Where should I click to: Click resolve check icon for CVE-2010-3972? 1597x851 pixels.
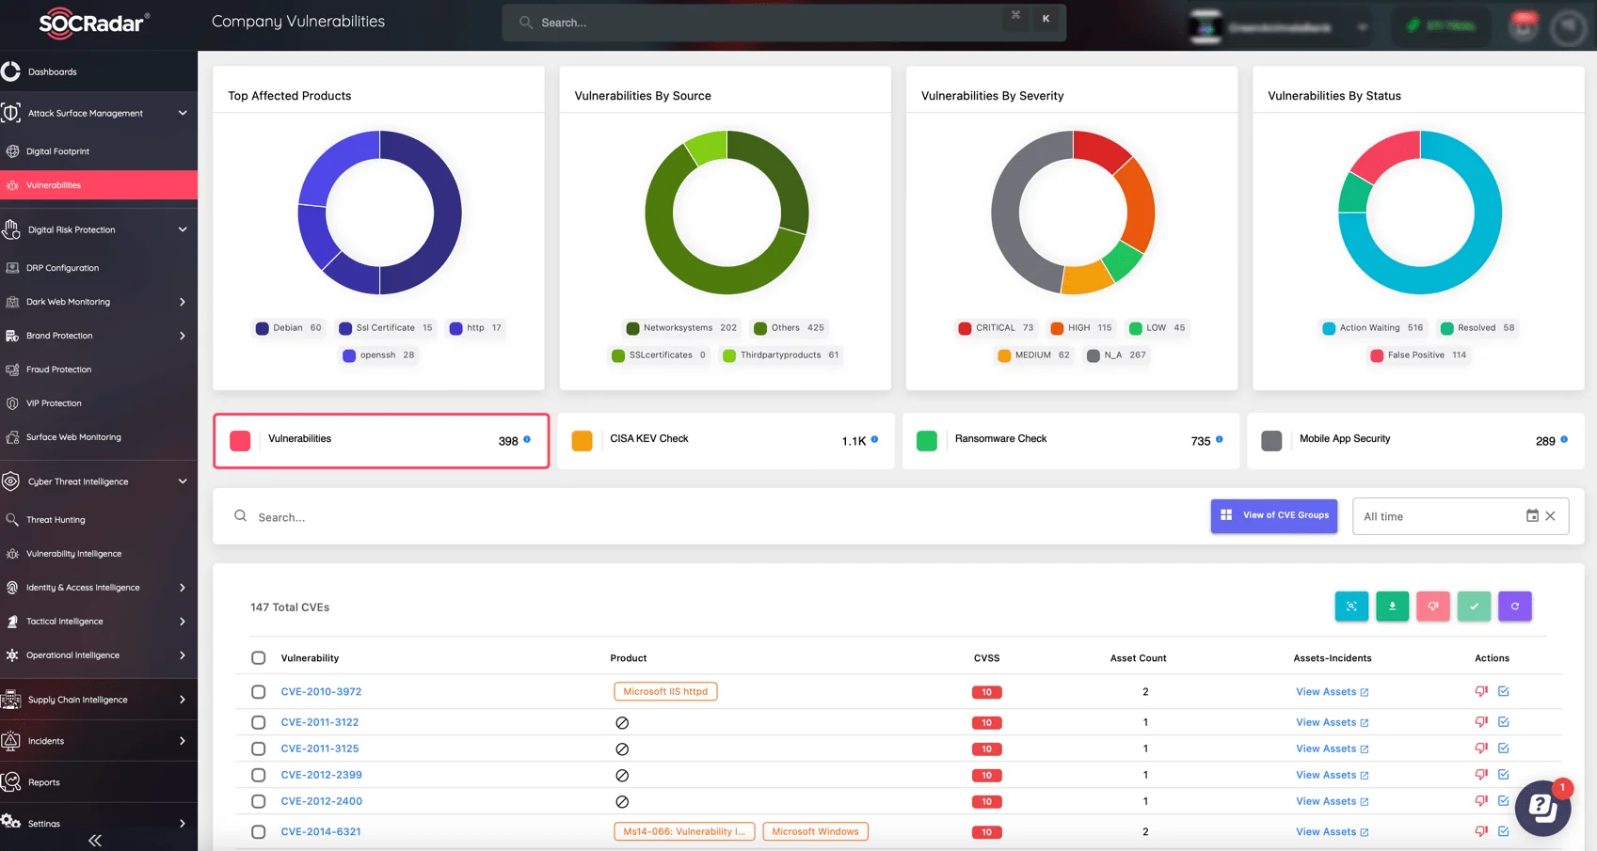click(1504, 691)
